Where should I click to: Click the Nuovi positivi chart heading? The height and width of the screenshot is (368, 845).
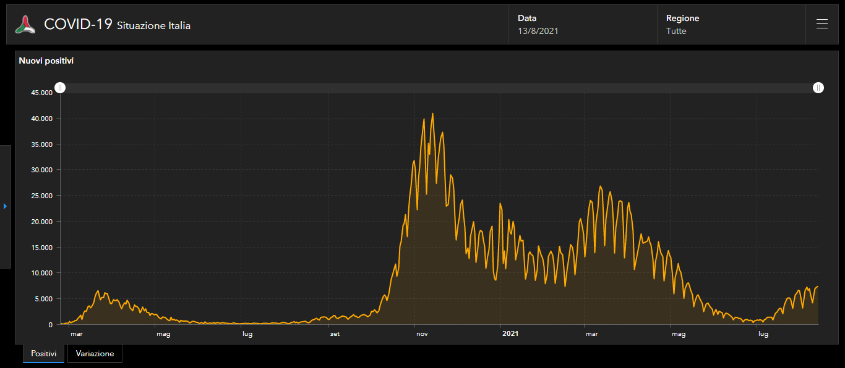click(x=46, y=61)
